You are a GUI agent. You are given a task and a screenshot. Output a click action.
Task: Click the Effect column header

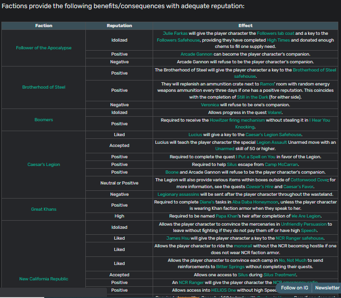[245, 26]
